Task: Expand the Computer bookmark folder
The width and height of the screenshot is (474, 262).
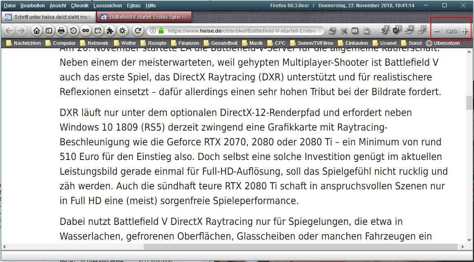Action: click(60, 43)
